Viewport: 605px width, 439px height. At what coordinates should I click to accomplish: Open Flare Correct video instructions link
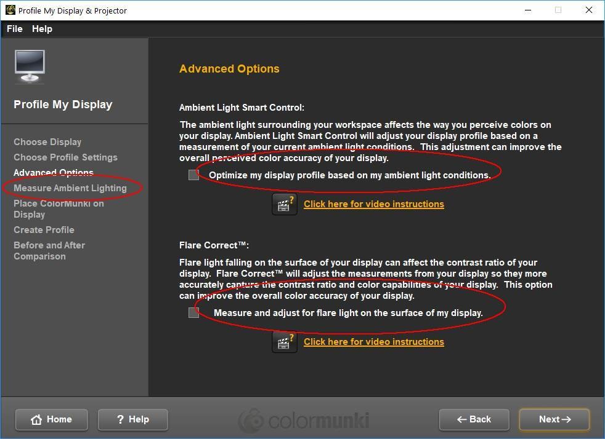374,342
